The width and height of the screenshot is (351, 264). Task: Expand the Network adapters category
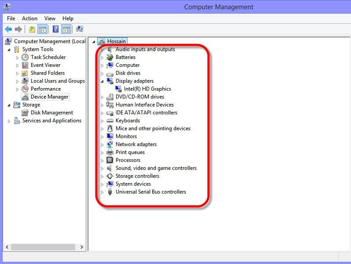coord(102,145)
